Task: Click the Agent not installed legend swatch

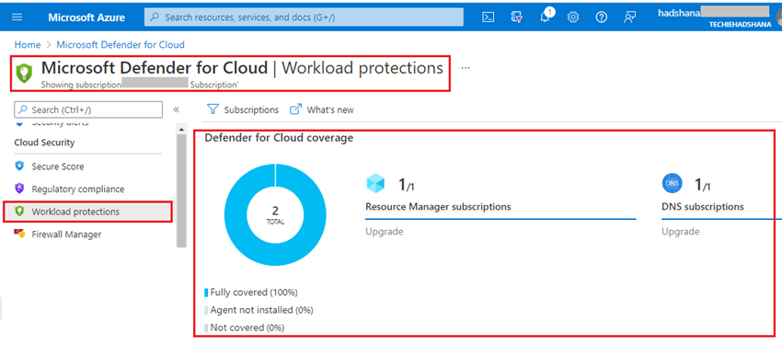Action: pos(206,310)
